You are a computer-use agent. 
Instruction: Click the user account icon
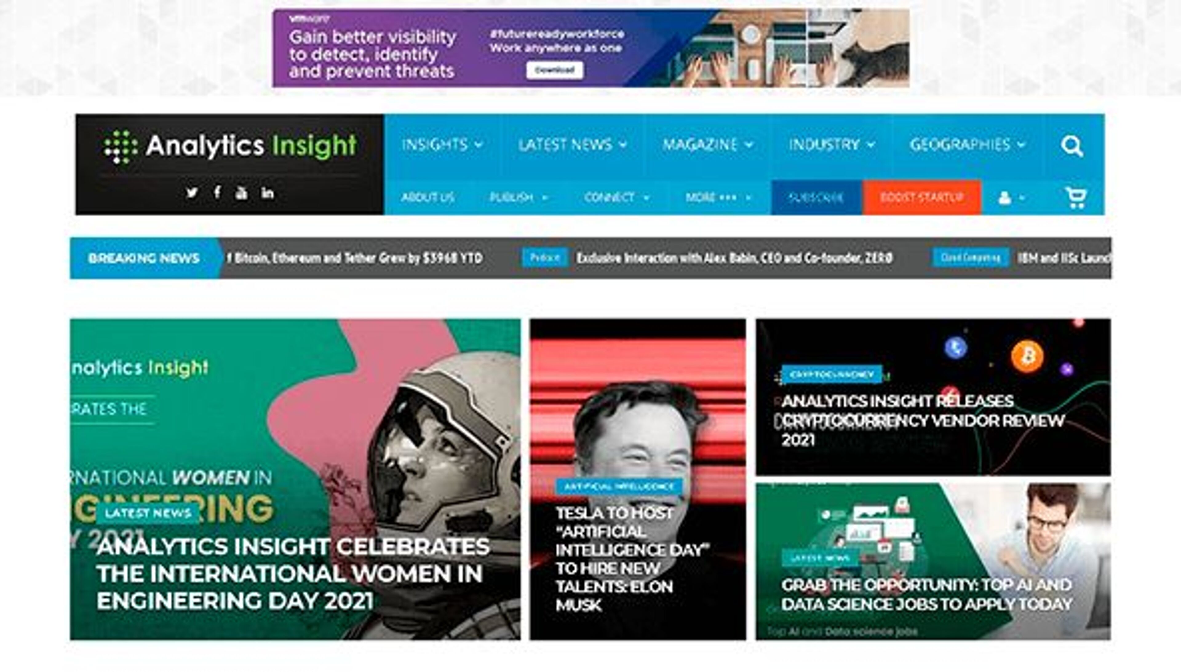(1006, 198)
